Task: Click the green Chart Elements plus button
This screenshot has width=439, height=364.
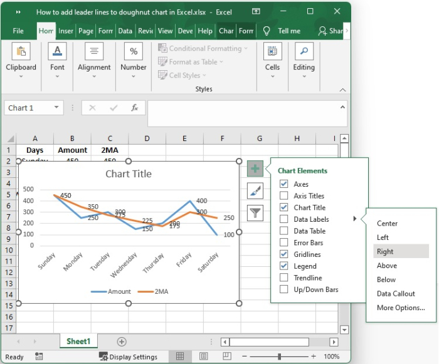Action: pyautogui.click(x=255, y=169)
